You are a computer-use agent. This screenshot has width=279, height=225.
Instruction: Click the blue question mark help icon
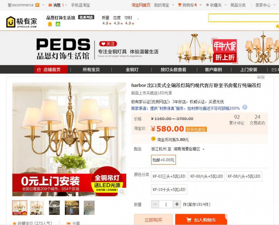[x=245, y=107]
